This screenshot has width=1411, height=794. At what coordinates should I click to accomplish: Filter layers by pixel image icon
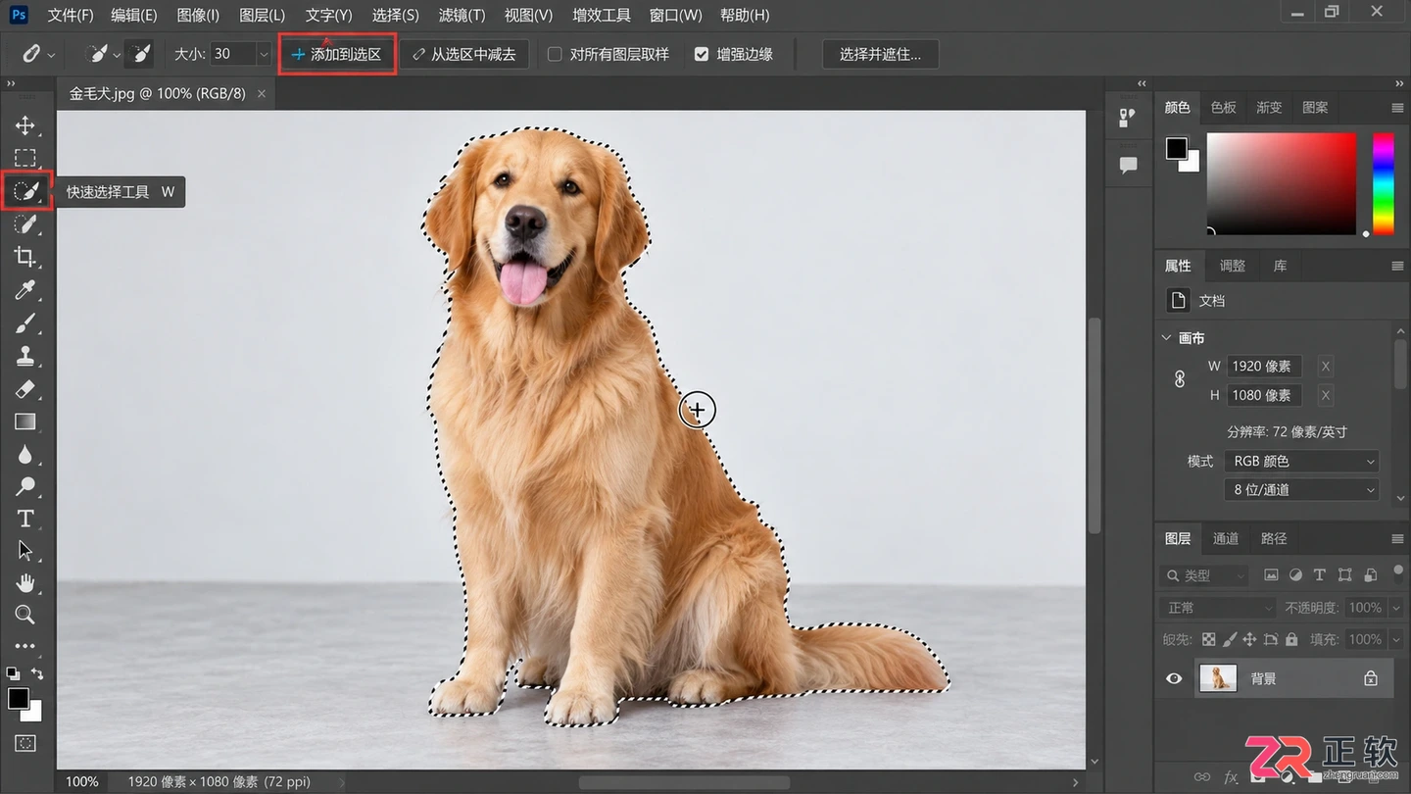click(1271, 575)
